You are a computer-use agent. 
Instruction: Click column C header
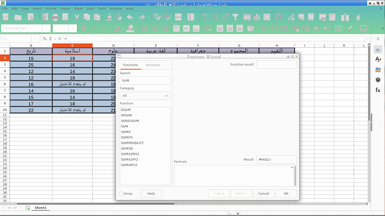coord(73,46)
